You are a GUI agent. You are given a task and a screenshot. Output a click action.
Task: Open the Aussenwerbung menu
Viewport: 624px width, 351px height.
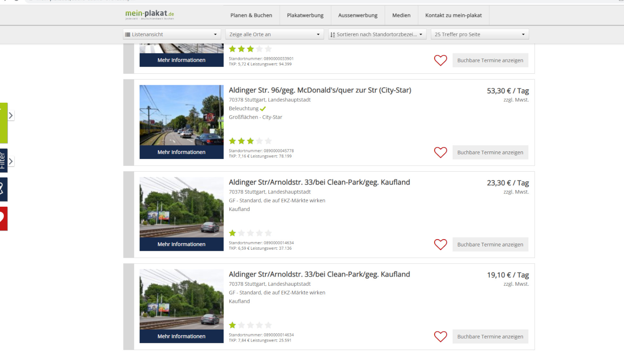tap(358, 15)
